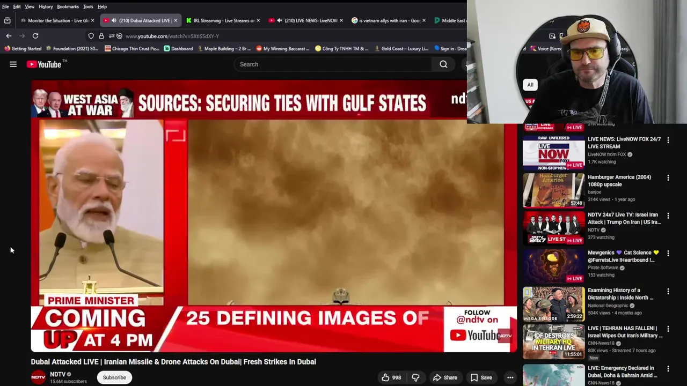The width and height of the screenshot is (687, 386).
Task: Switch to the LIVE NEWS: LiveNOW tab
Action: pyautogui.click(x=306, y=20)
